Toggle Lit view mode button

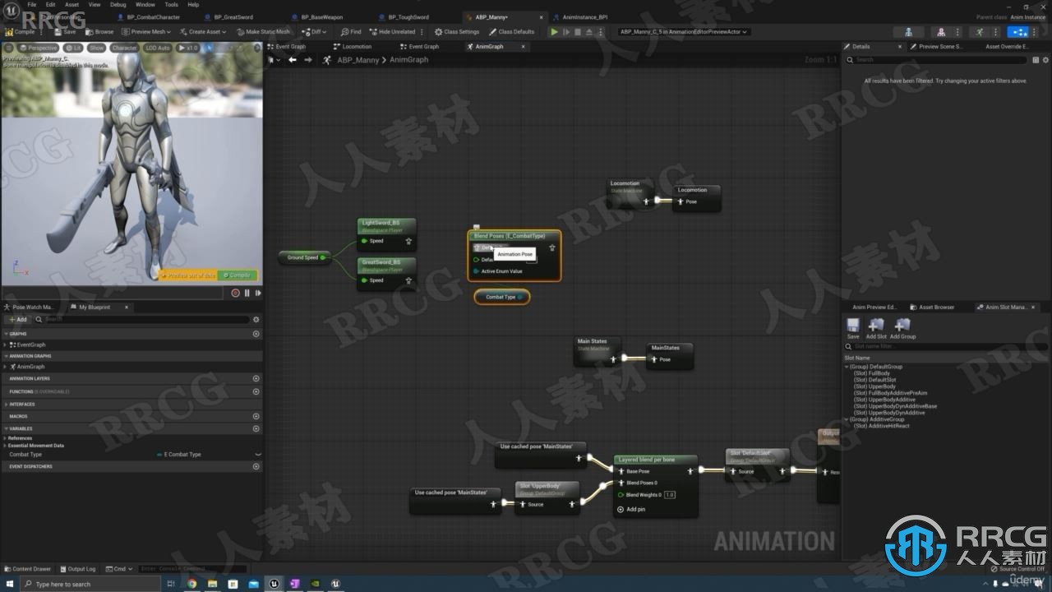point(73,48)
